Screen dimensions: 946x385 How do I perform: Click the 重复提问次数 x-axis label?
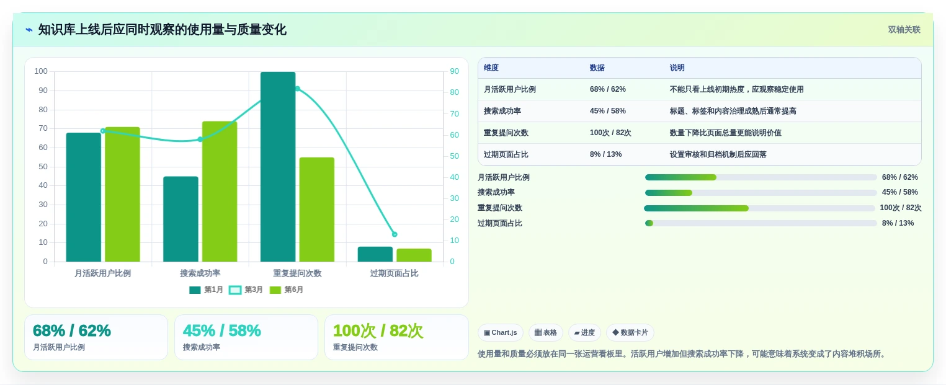[297, 273]
